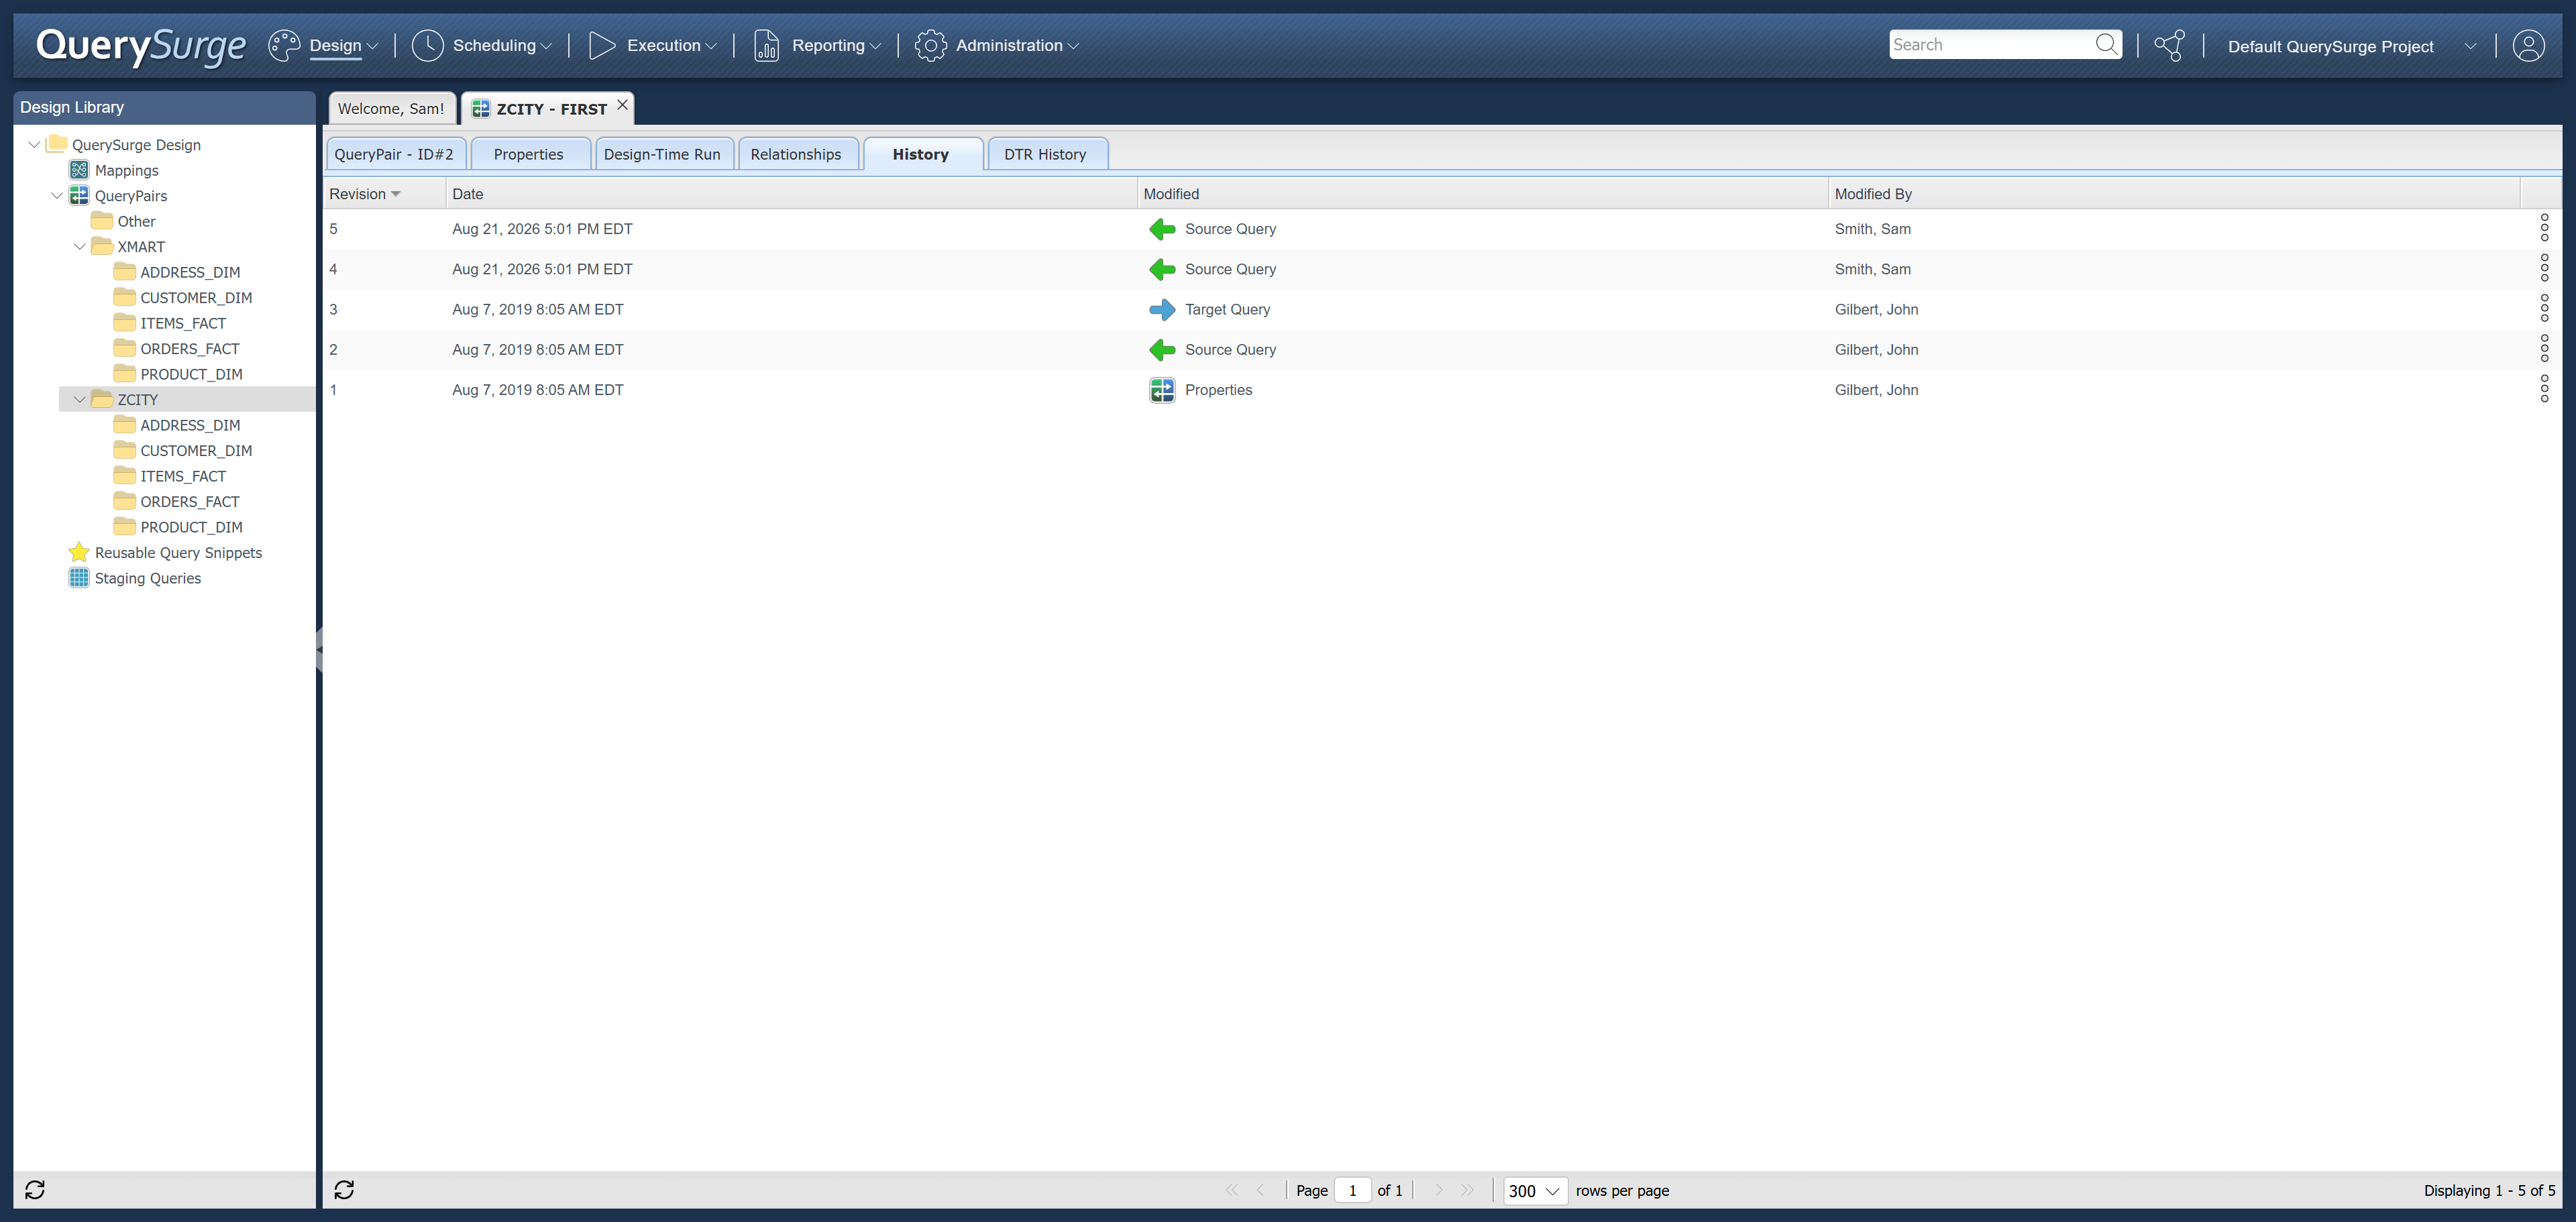
Task: Click the Target Query arrow icon in revision 3
Action: click(x=1162, y=309)
